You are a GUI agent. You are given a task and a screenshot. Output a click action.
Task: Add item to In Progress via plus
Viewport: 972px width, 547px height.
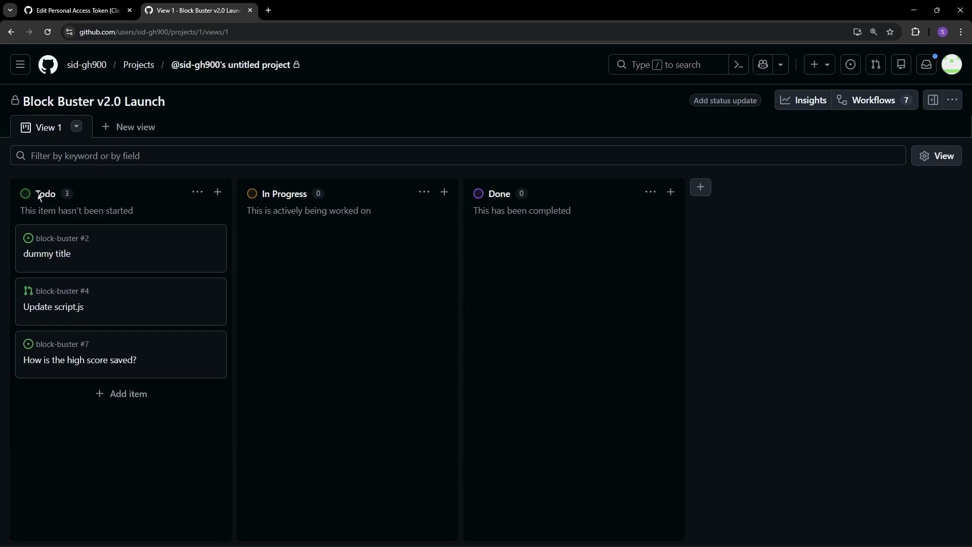[444, 192]
